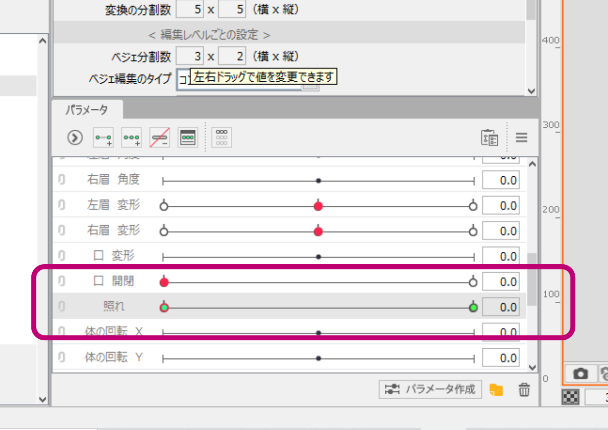Click the left panel scroll-down arrow
This screenshot has width=608, height=430.
coord(42,399)
